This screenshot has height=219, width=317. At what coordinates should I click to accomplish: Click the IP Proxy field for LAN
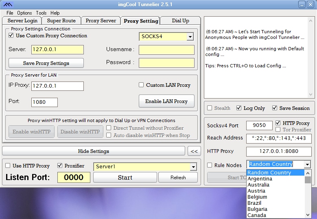tap(57, 86)
